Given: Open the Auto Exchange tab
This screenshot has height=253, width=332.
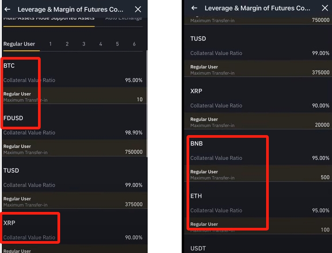Looking at the screenshot, I should pos(123,19).
